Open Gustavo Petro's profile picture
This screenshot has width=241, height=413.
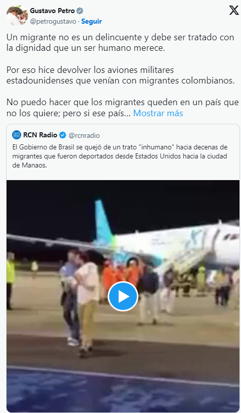point(17,16)
